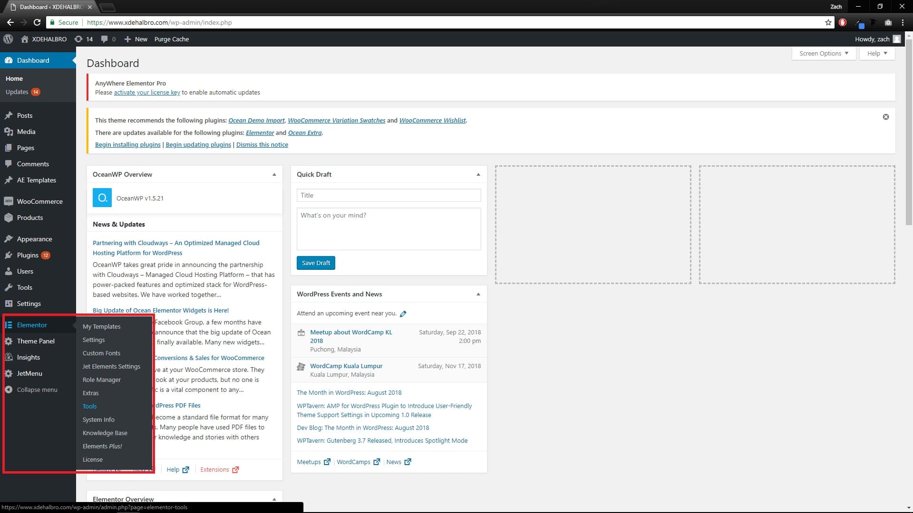Click the WooCommerce sidebar icon
Viewport: 913px width, 513px height.
coord(9,201)
